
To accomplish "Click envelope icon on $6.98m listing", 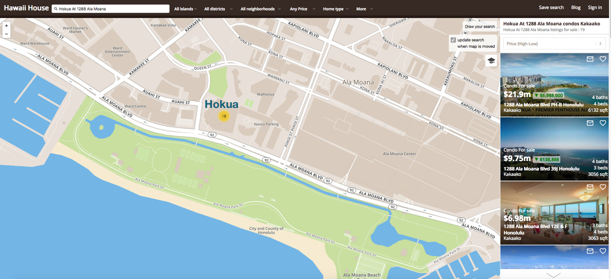I will (x=590, y=187).
